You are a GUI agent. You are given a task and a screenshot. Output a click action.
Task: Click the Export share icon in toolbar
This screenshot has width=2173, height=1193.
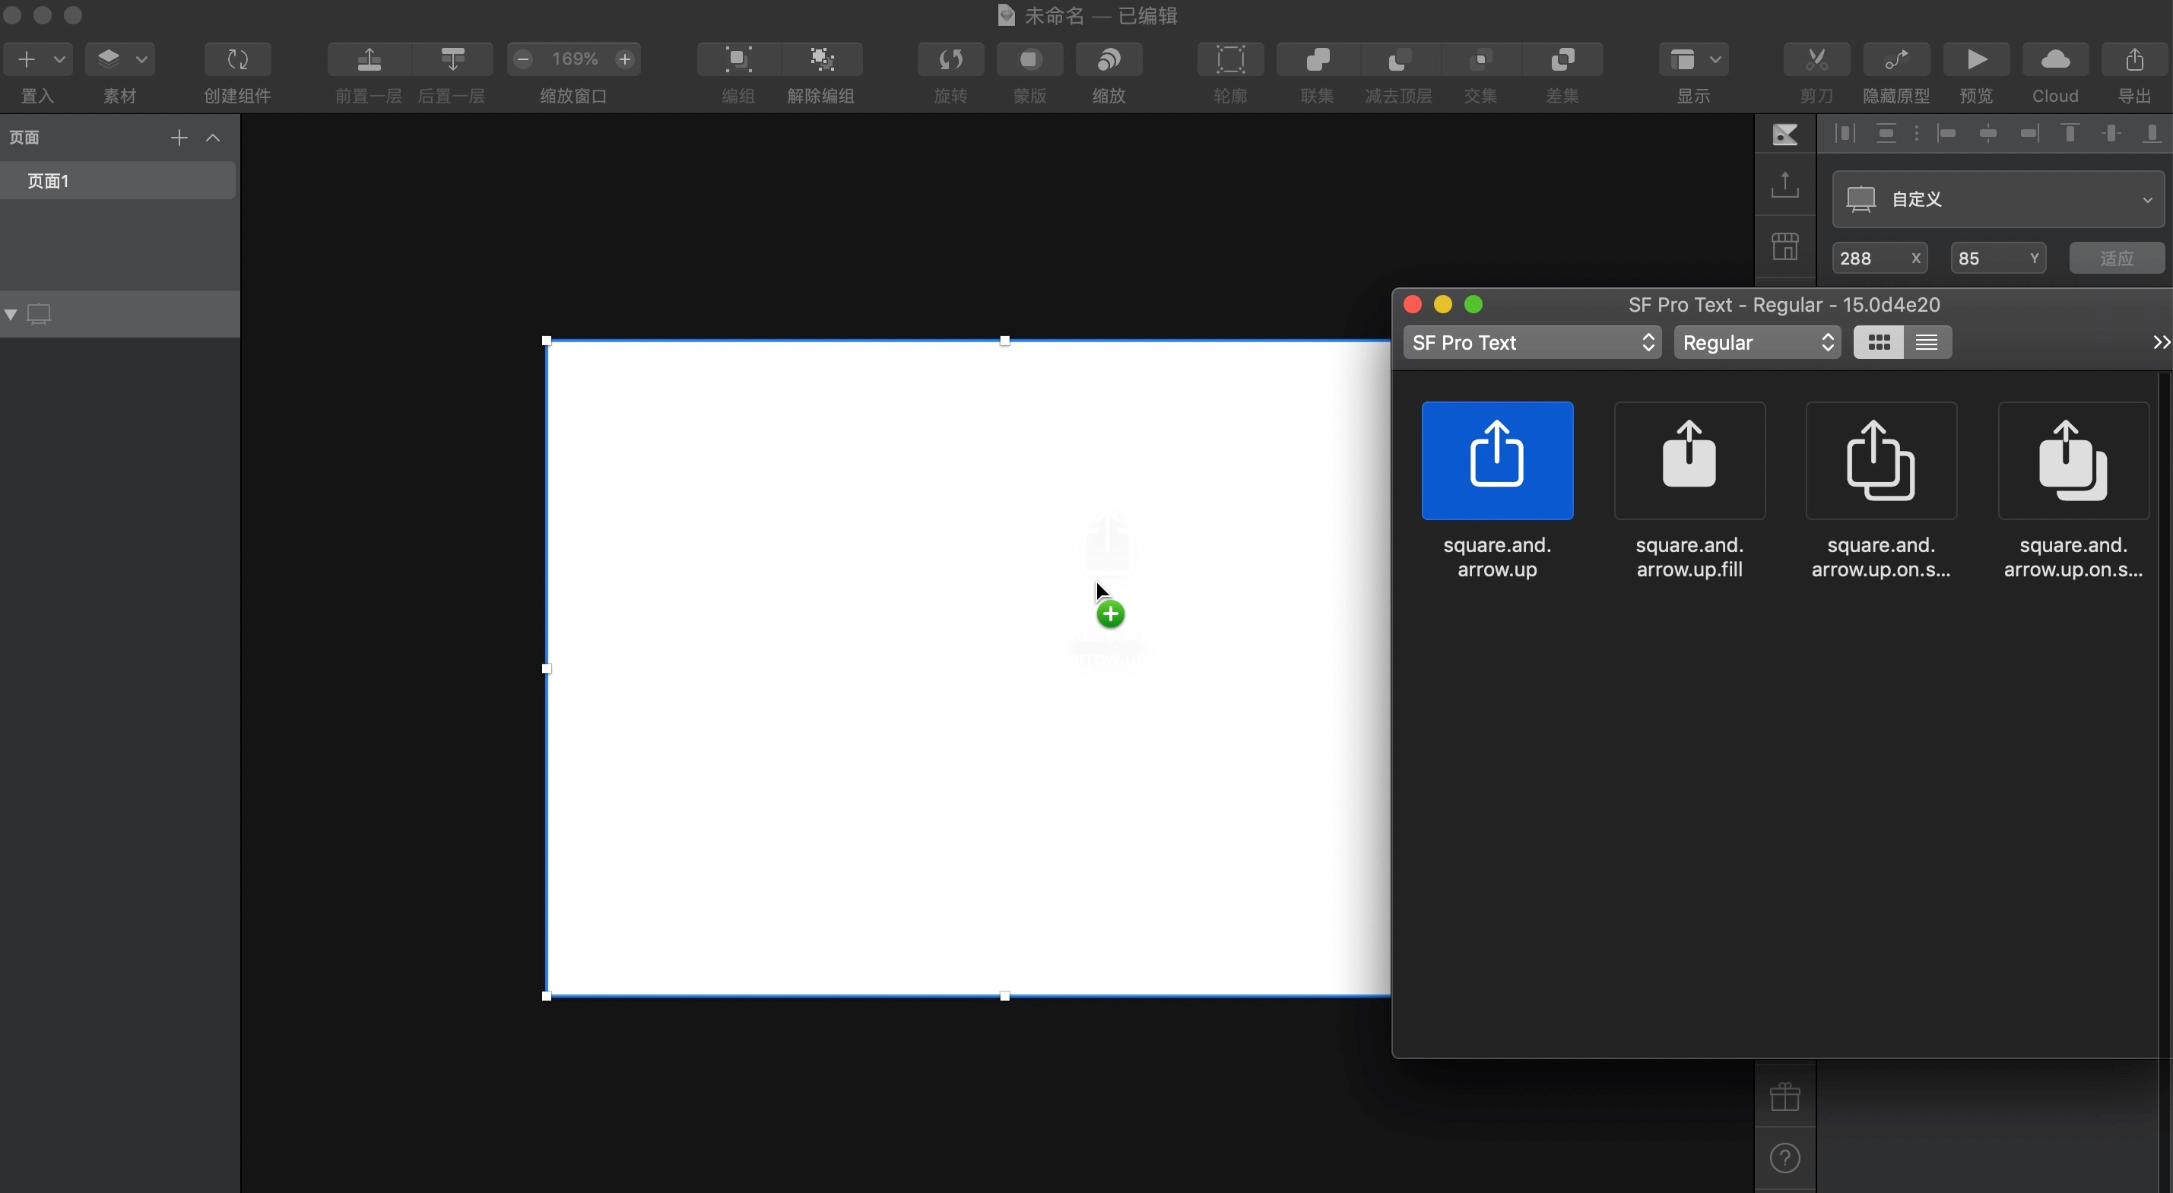2134,59
